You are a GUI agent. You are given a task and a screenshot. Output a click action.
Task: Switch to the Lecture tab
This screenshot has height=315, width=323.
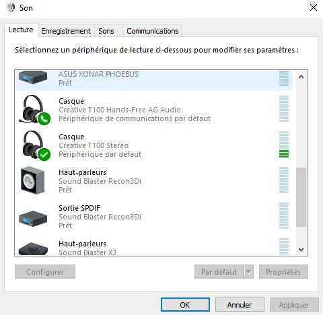pos(21,30)
